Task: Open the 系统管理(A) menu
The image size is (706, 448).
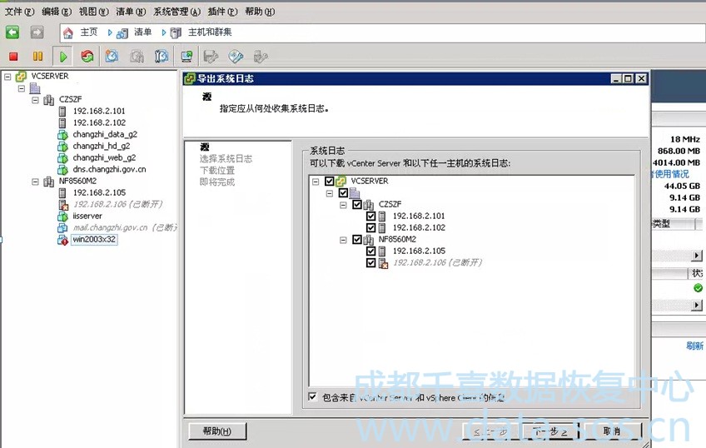Action: pos(177,12)
